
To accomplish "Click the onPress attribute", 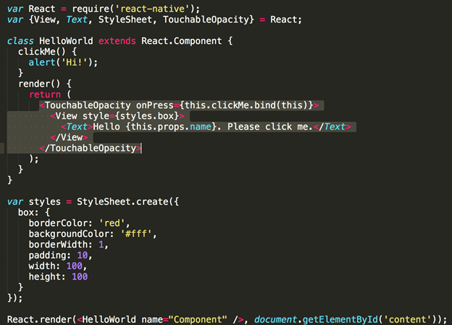I will pos(155,105).
